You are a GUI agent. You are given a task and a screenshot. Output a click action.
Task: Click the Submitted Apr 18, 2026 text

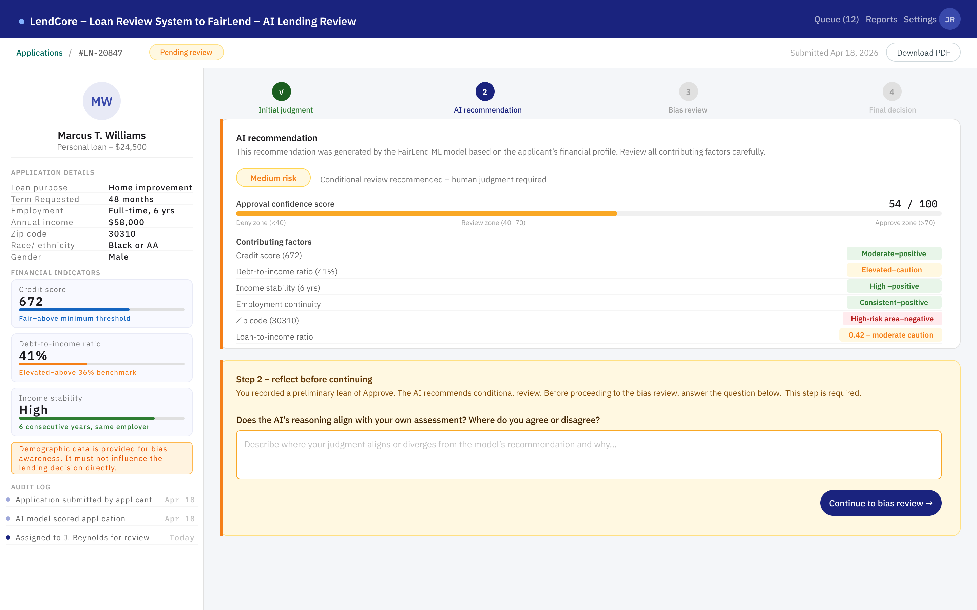point(834,53)
